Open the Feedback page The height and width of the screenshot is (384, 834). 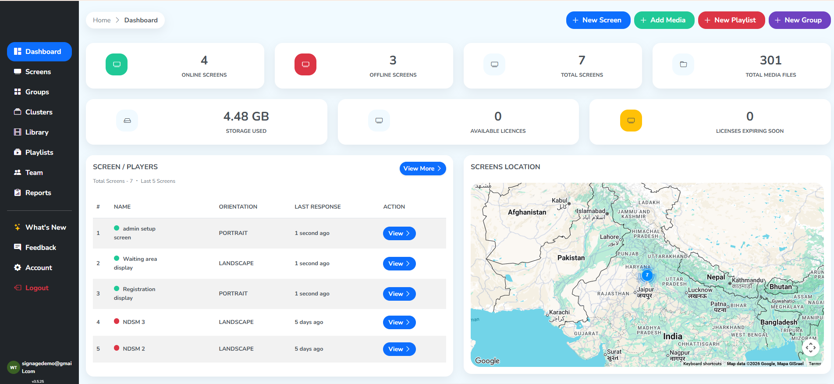click(39, 248)
